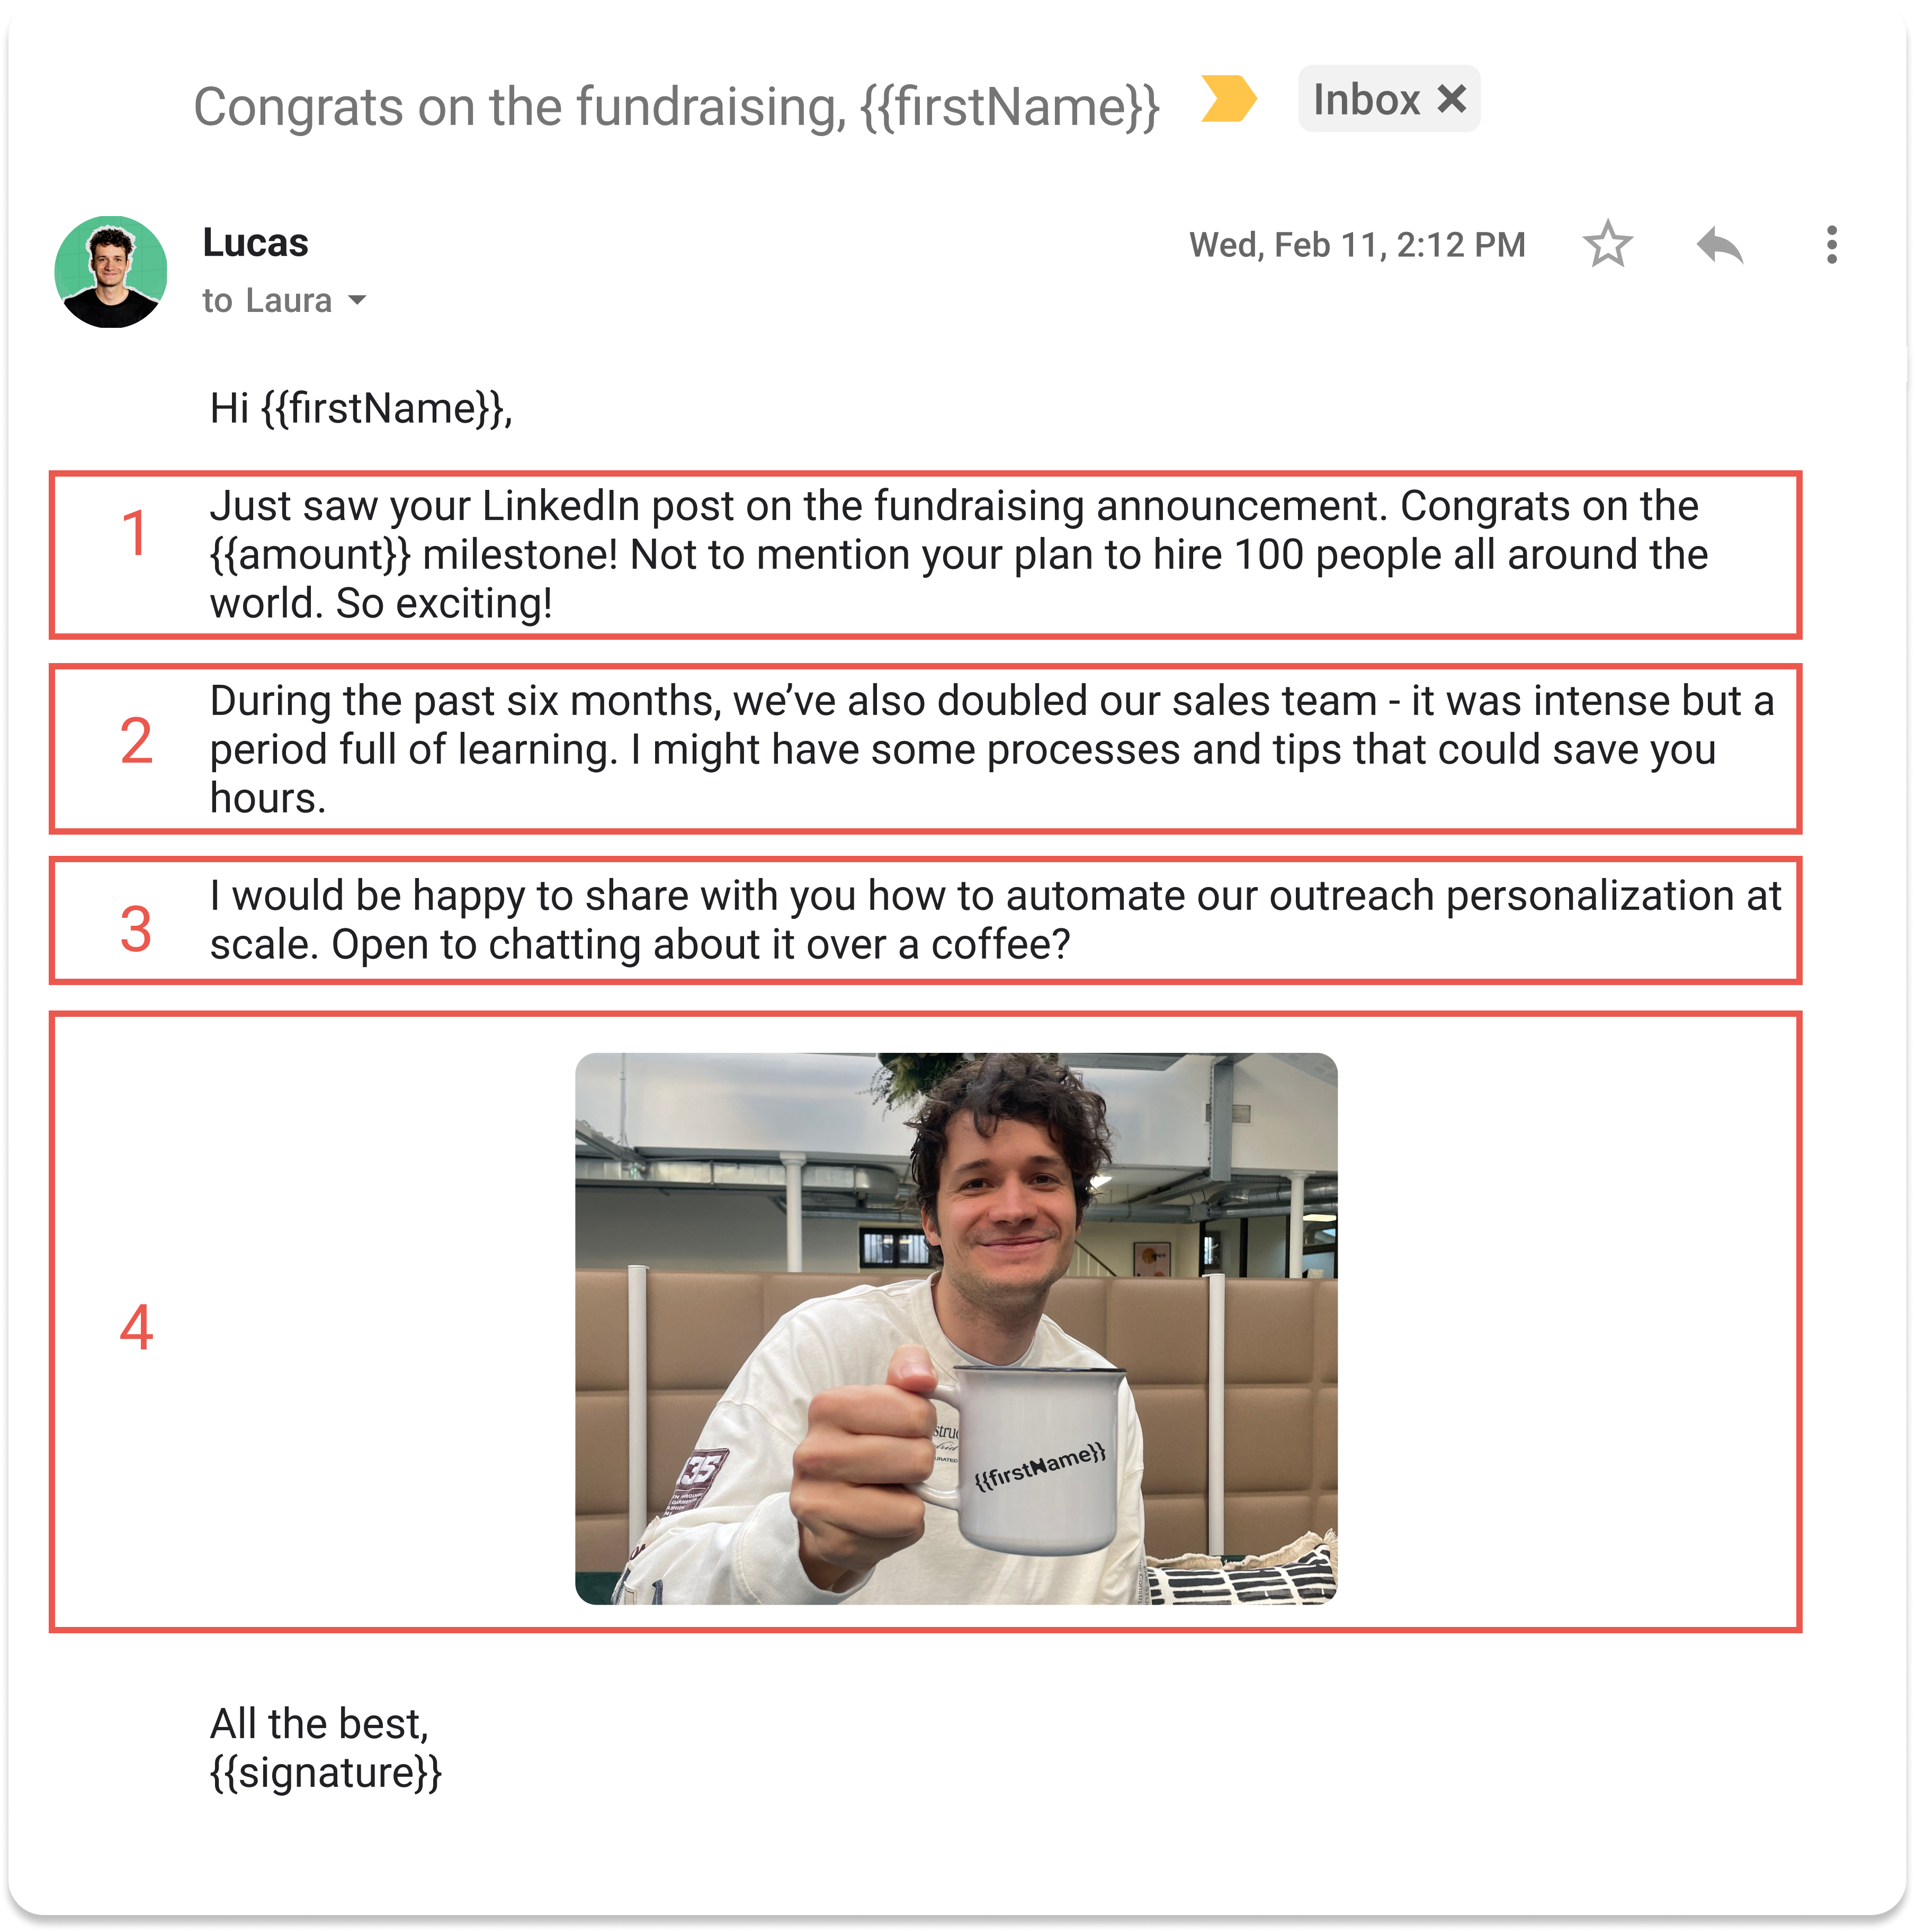This screenshot has height=1932, width=1916.
Task: Star this email from Lucas
Action: (1607, 244)
